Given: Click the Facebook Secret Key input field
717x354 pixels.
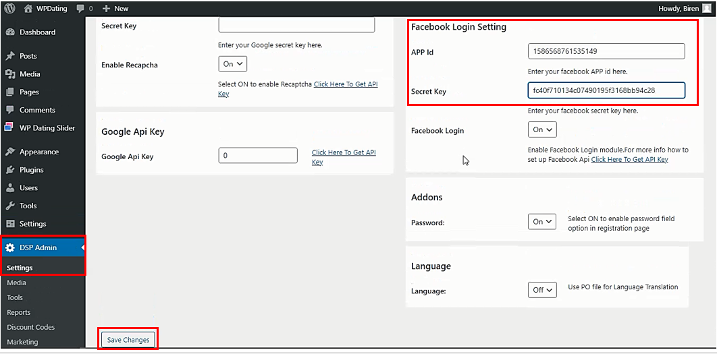Looking at the screenshot, I should (x=606, y=90).
